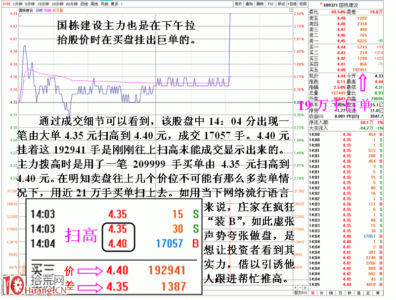Viewport: 396px width, 300px height.
Task: Click the plus zoom button below chart
Action: (x=296, y=287)
